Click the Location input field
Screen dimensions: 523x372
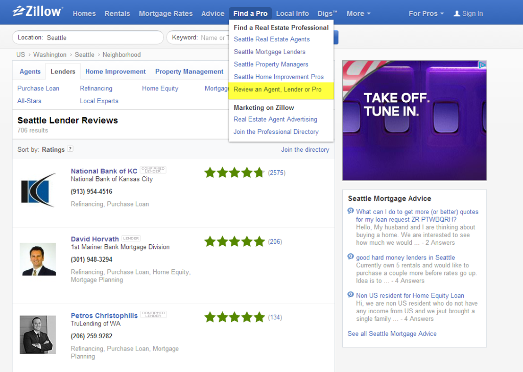(88, 37)
